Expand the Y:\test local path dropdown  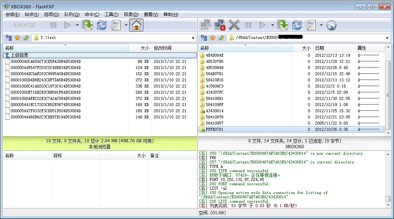point(193,38)
